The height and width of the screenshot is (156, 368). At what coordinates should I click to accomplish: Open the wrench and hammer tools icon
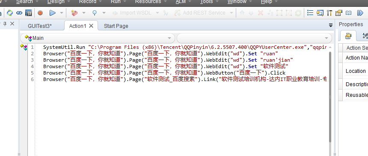tap(329, 13)
